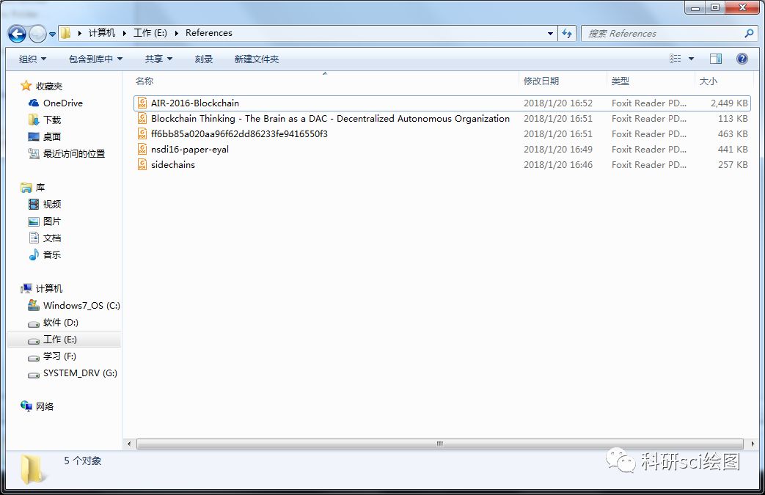765x495 pixels.
Task: Open recent pages dropdown next to Forward
Action: click(x=52, y=34)
